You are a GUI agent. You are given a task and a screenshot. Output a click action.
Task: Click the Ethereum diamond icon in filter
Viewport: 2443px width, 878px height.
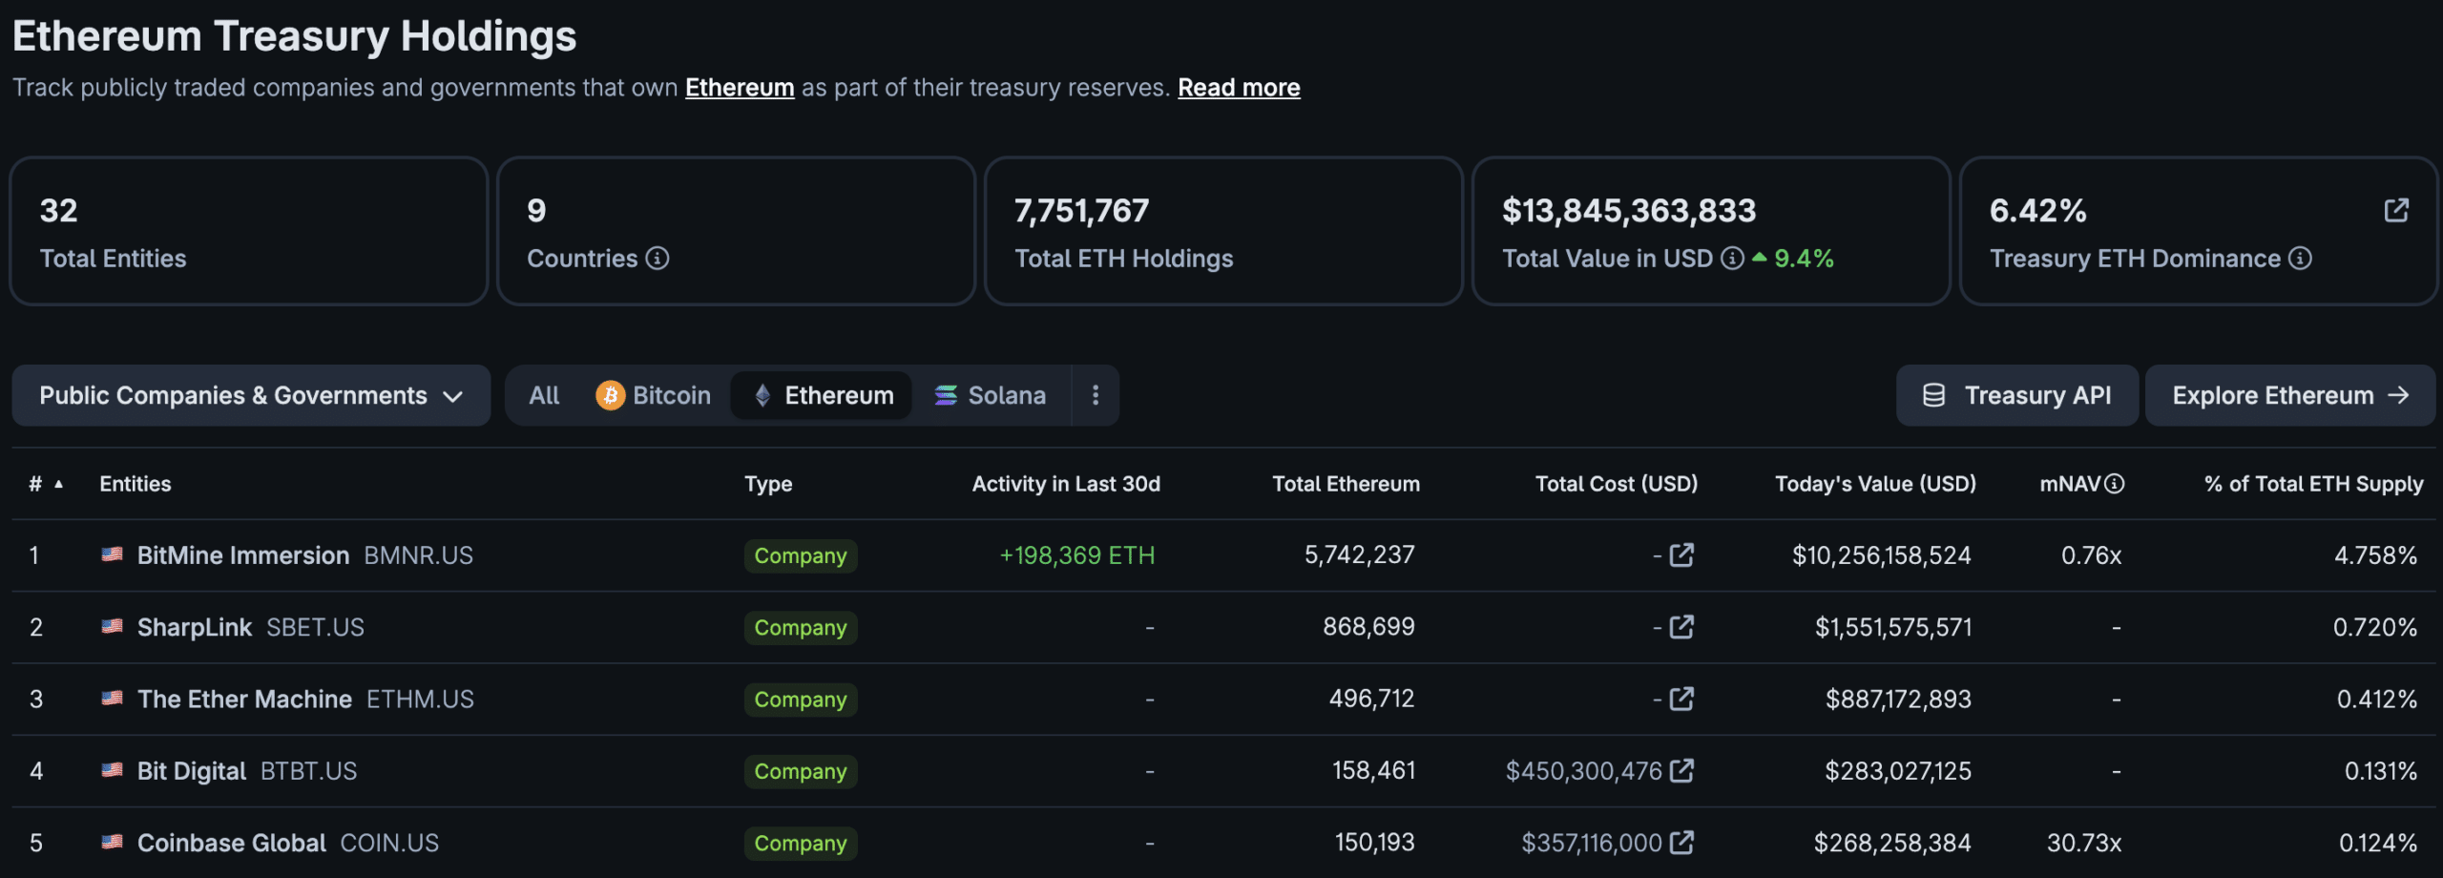762,395
